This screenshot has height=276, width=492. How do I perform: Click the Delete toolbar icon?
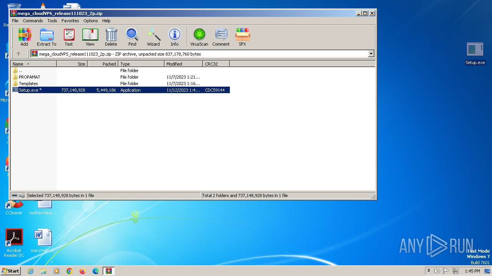pyautogui.click(x=111, y=37)
